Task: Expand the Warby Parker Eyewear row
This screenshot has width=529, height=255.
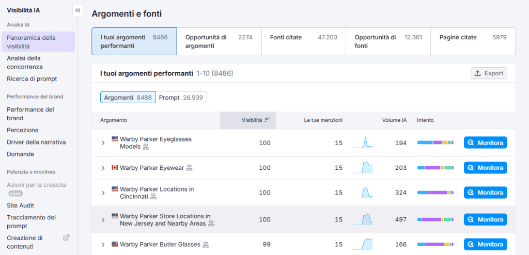Action: point(103,168)
